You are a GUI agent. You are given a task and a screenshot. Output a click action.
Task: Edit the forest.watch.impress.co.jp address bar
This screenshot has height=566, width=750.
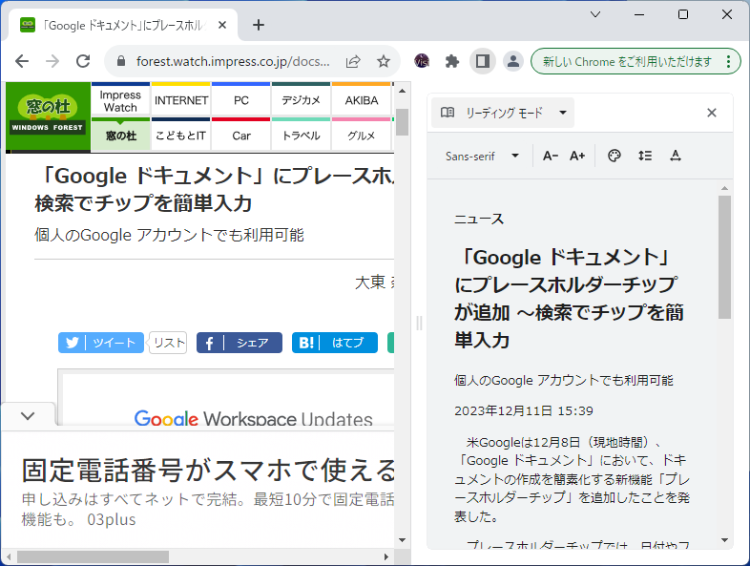(x=233, y=61)
